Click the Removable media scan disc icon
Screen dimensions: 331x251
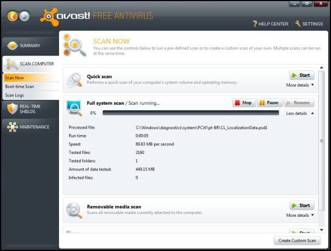[x=74, y=210]
